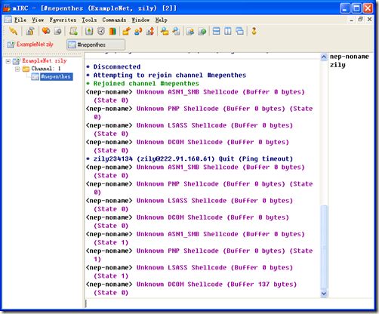Click the Connect lightning bolt toolbar icon
Image resolution: width=379 pixels, height=314 pixels.
point(13,31)
